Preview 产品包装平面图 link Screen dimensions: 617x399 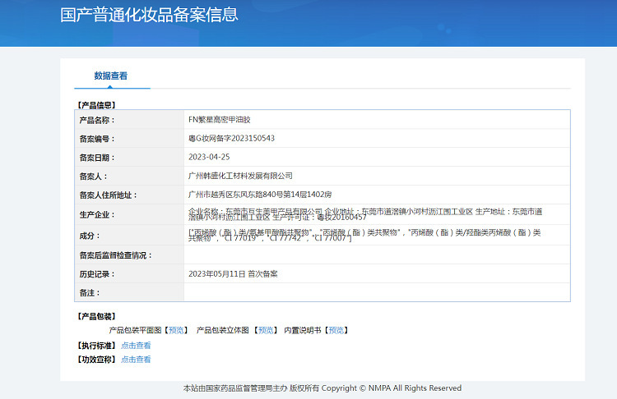coord(176,330)
